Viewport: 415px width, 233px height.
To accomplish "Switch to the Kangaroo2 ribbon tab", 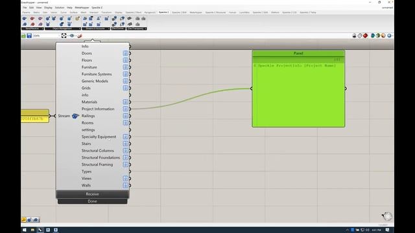I will pos(150,12).
